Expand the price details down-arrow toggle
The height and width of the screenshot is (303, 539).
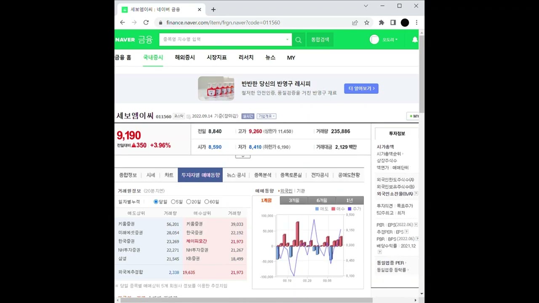point(243,157)
